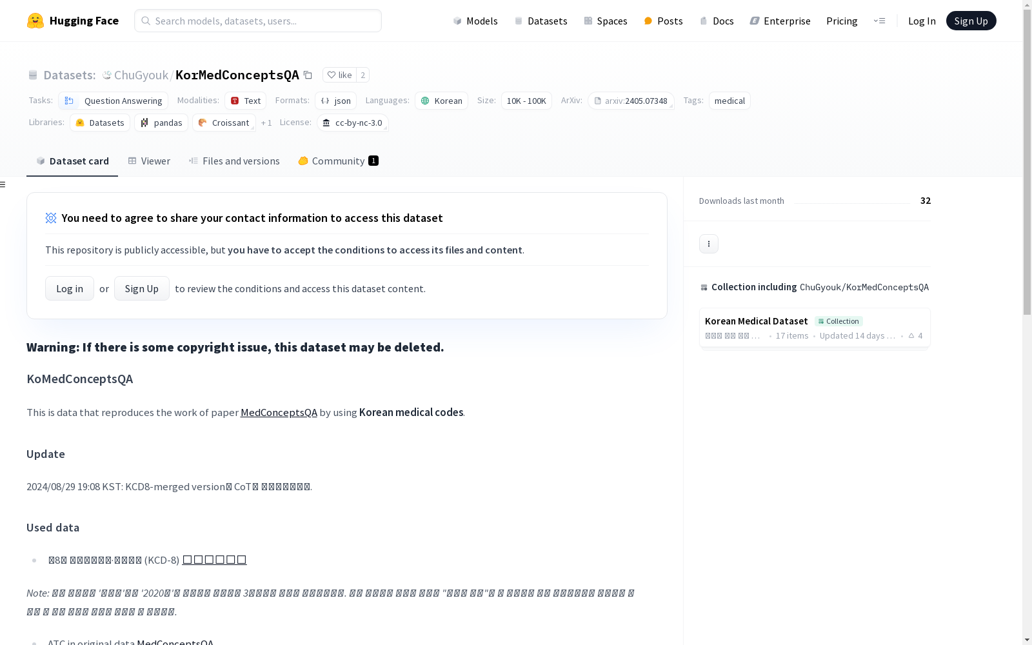
Task: Select the Datasets library tag
Action: pos(100,123)
